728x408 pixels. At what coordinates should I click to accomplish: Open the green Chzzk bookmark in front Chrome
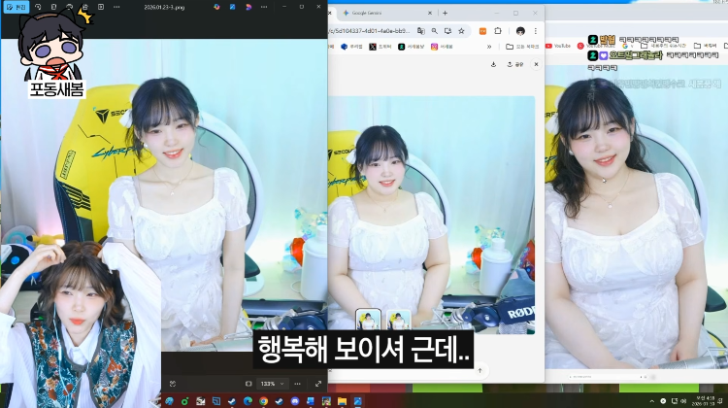pyautogui.click(x=411, y=47)
